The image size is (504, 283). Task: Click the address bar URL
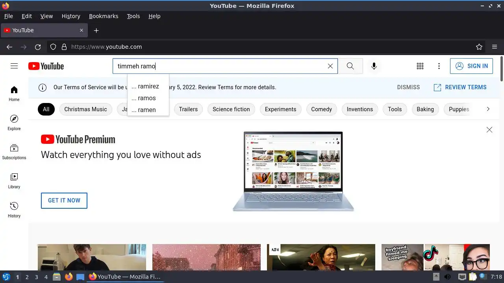tap(106, 47)
